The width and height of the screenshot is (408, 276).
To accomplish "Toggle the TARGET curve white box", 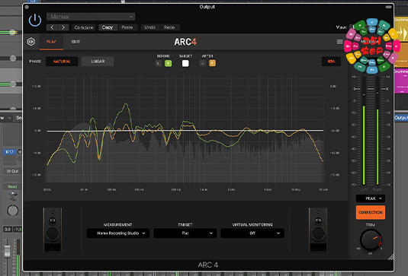I will coord(185,63).
